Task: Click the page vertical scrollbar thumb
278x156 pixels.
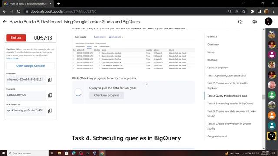Action: 264,97
